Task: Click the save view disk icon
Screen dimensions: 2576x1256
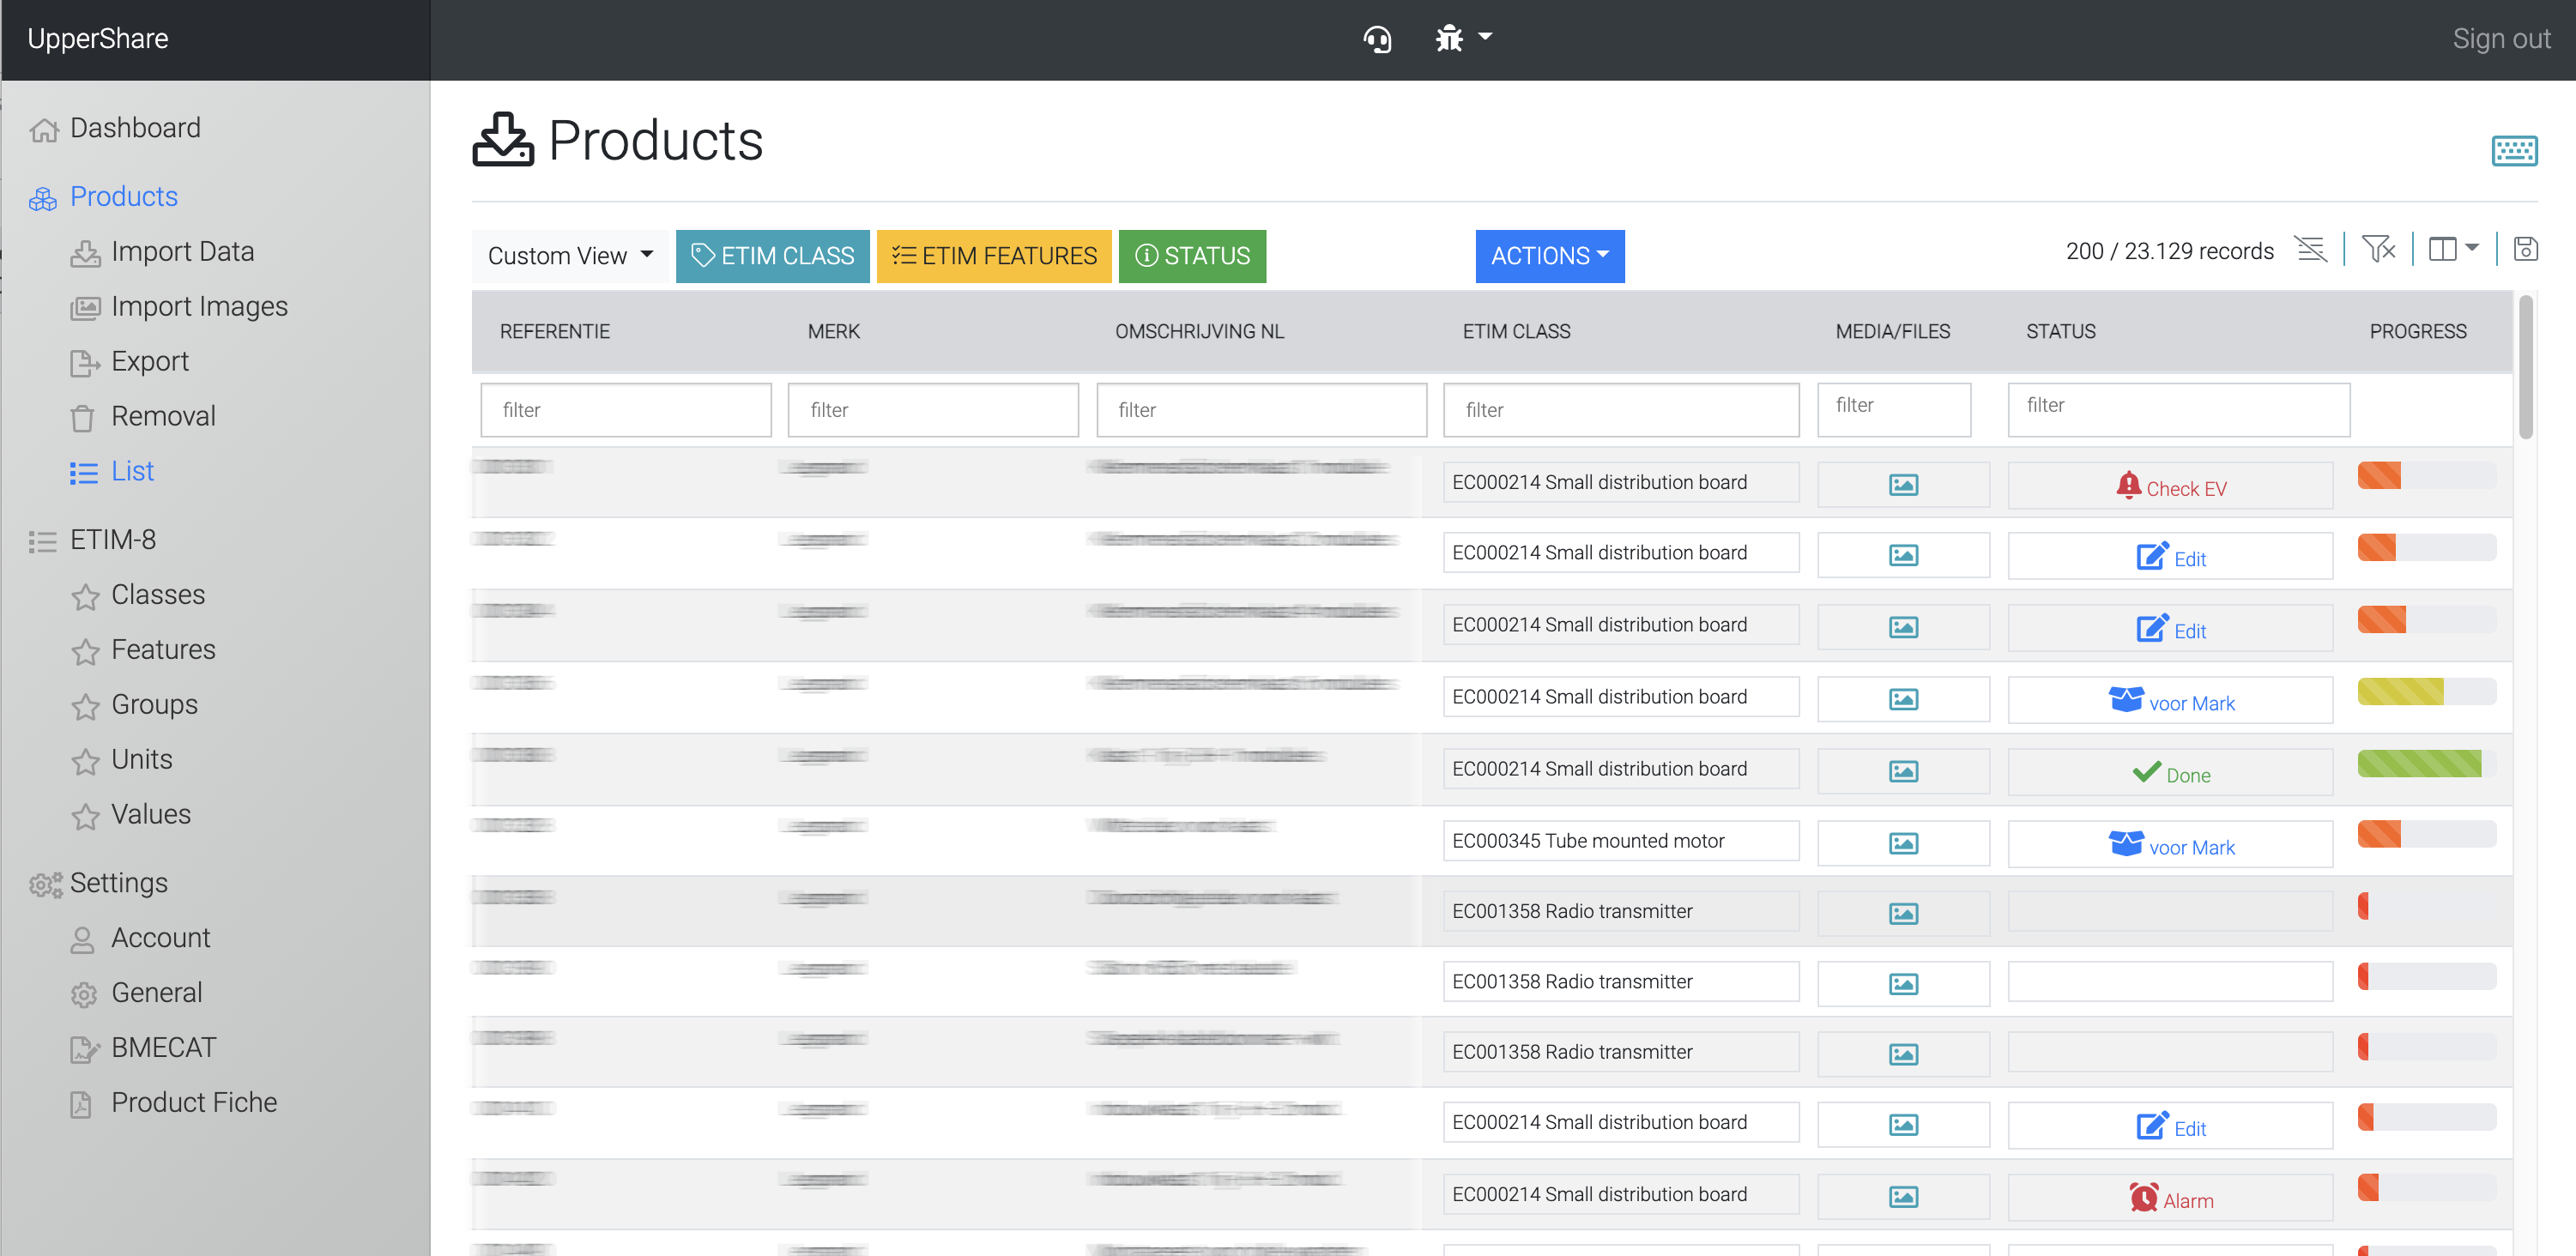Action: click(x=2525, y=249)
